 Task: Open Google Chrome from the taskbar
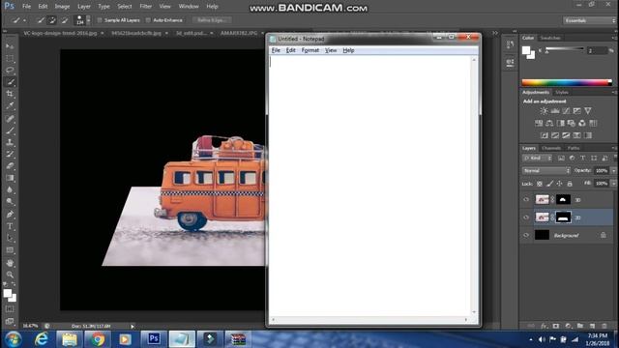(x=97, y=339)
